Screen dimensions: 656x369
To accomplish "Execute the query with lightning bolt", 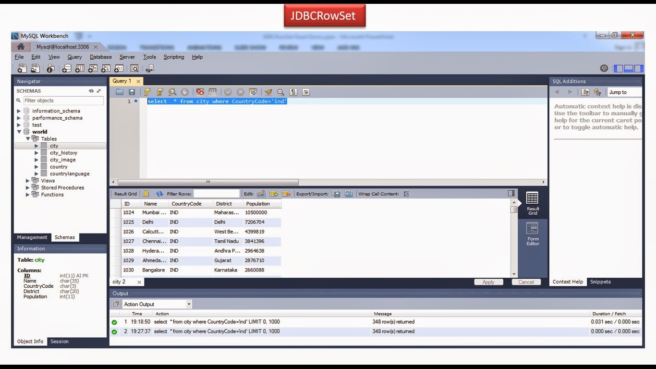I will click(147, 92).
